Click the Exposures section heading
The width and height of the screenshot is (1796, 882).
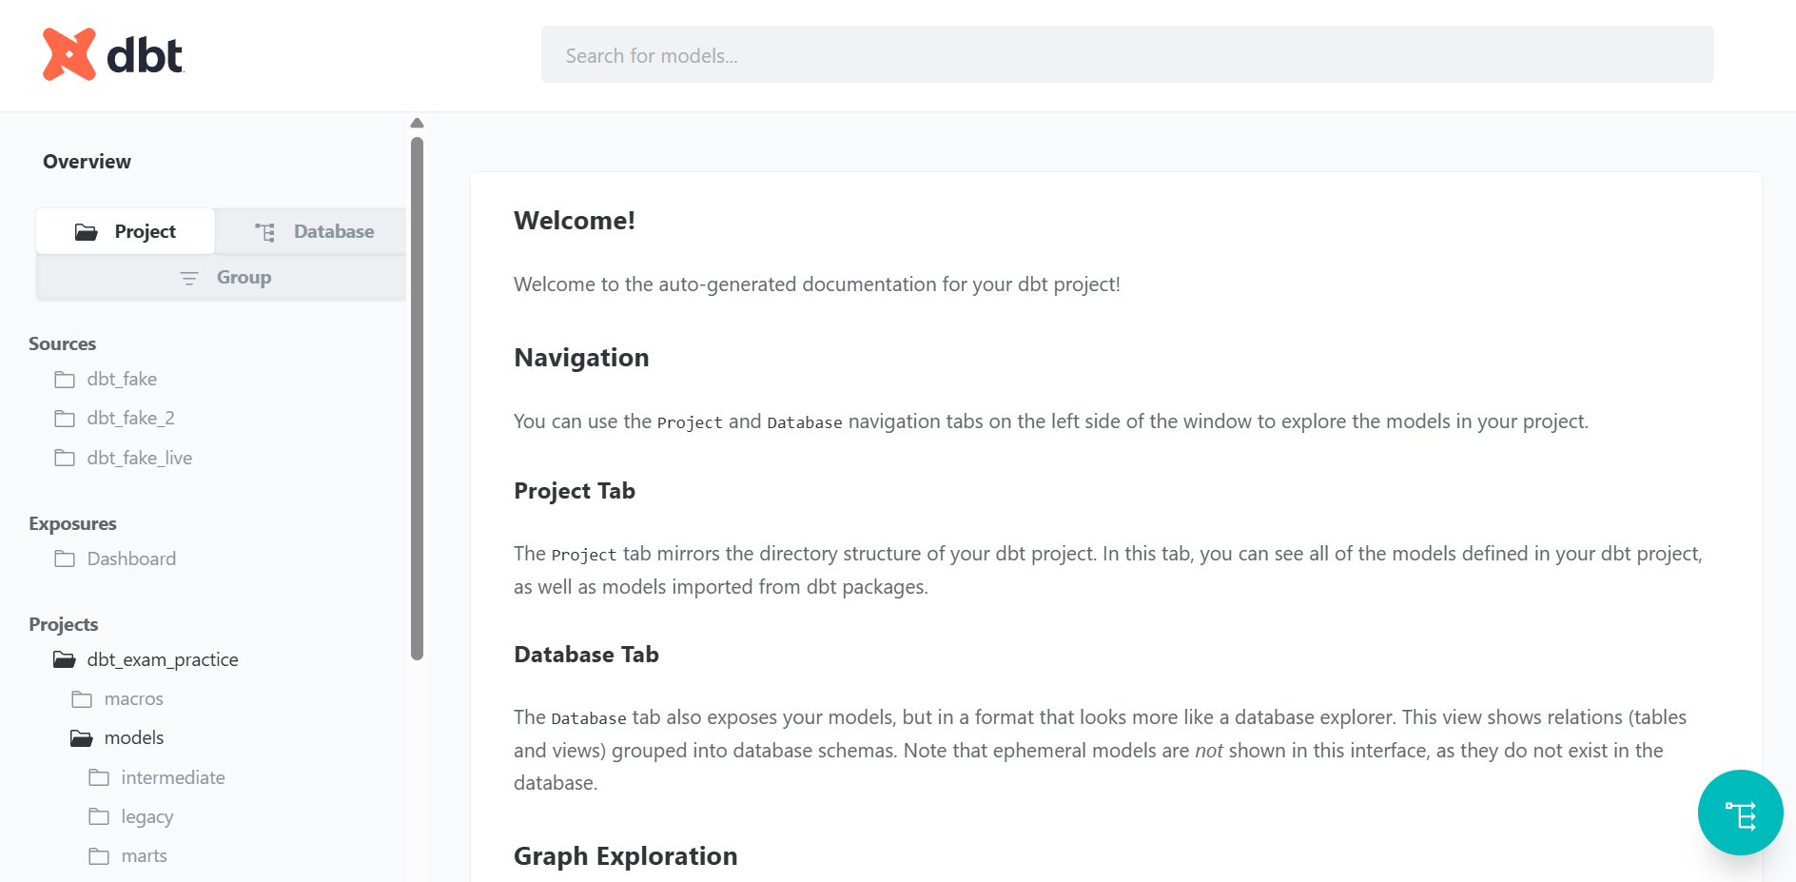click(x=72, y=523)
